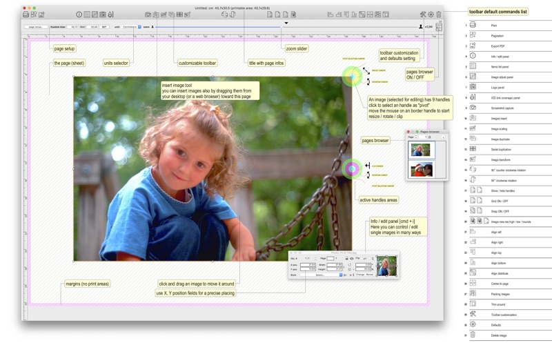Click the Obj. # stepper in info panel
Image resolution: width=552 pixels, height=345 pixels.
(x=315, y=258)
